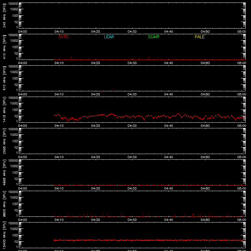The image size is (251, 251).
Task: Click the red SVTO station label
Action: 64,37
